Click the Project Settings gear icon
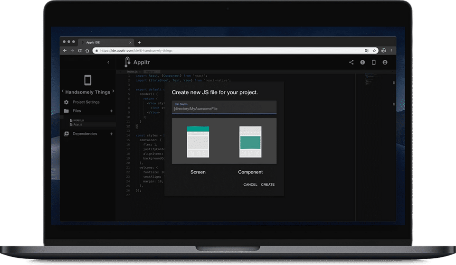 point(66,102)
